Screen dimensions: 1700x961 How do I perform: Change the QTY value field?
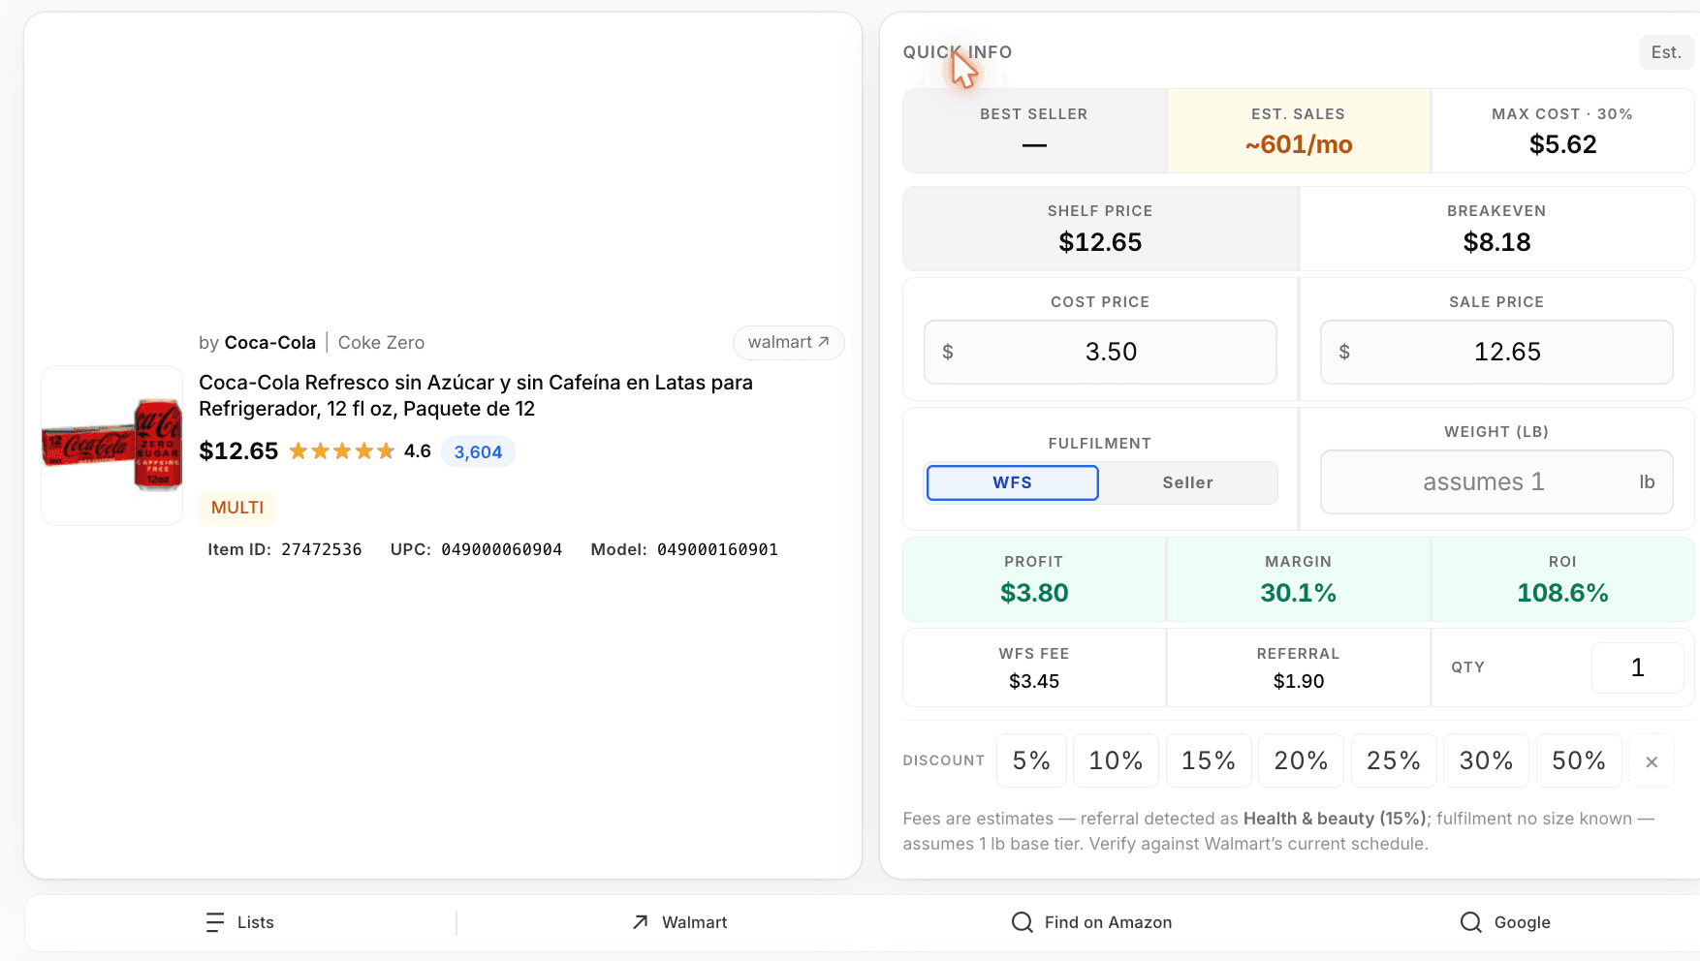pyautogui.click(x=1637, y=667)
